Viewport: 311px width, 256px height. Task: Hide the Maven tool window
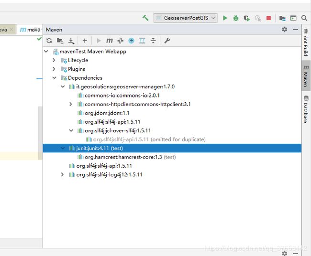(x=295, y=29)
